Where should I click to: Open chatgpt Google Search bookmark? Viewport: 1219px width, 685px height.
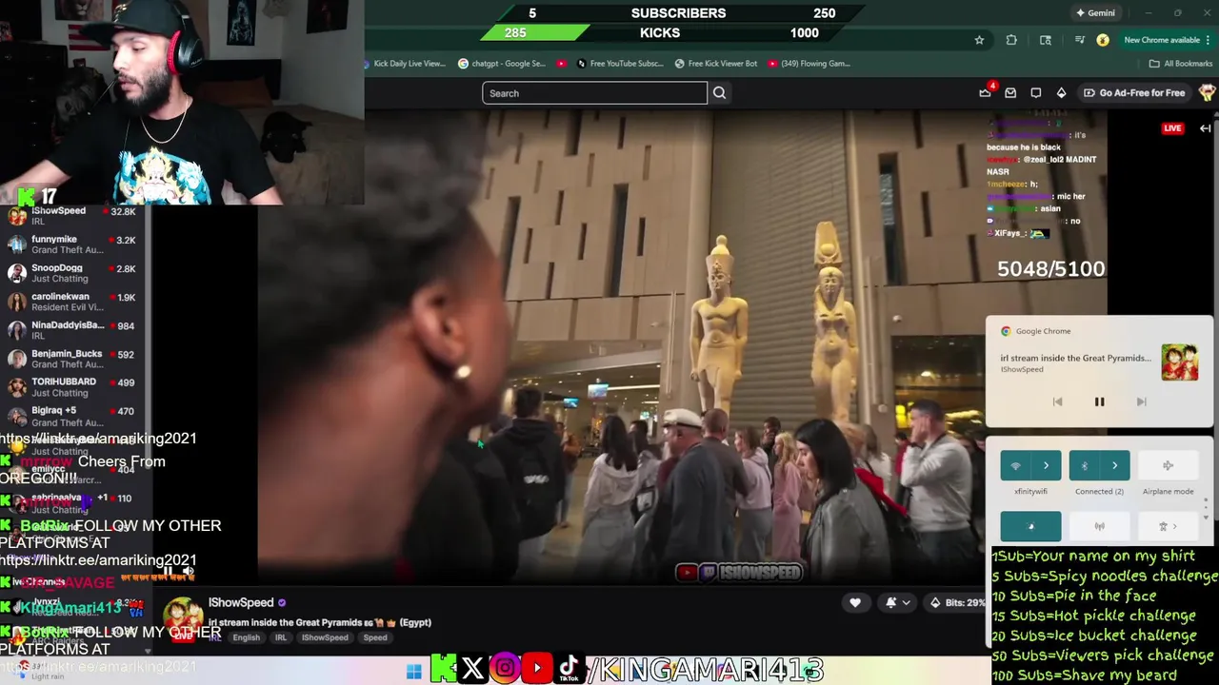click(x=502, y=64)
